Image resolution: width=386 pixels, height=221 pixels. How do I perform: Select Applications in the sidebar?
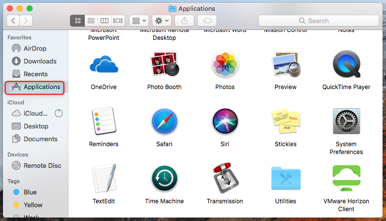coord(35,87)
